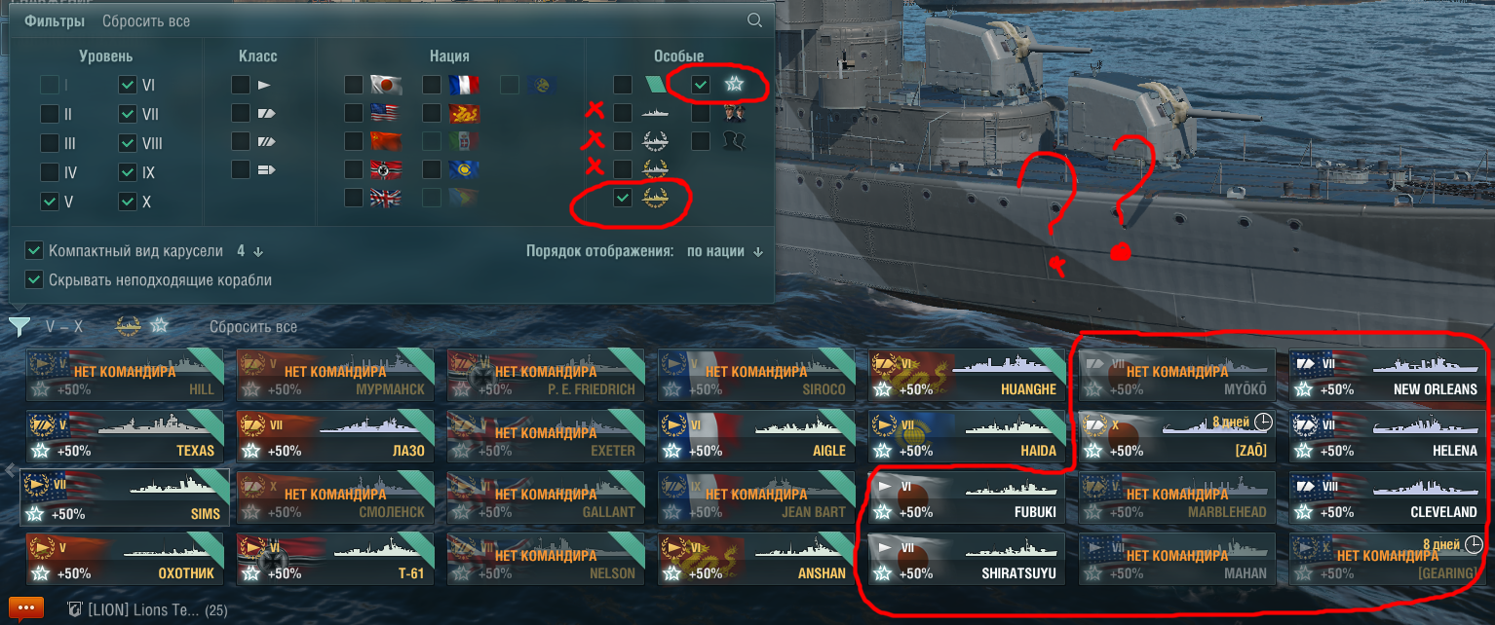Select the SIMS ship card
This screenshot has height=625, width=1495.
point(125,496)
